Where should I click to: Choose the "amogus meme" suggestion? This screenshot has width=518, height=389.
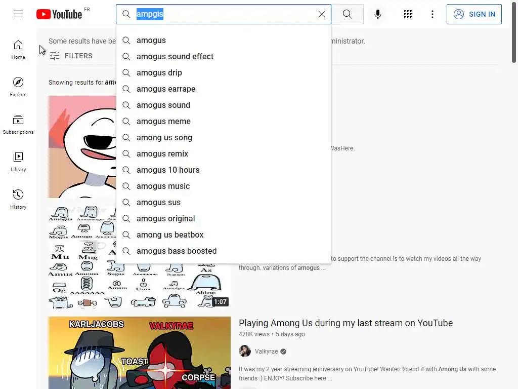tap(224, 122)
